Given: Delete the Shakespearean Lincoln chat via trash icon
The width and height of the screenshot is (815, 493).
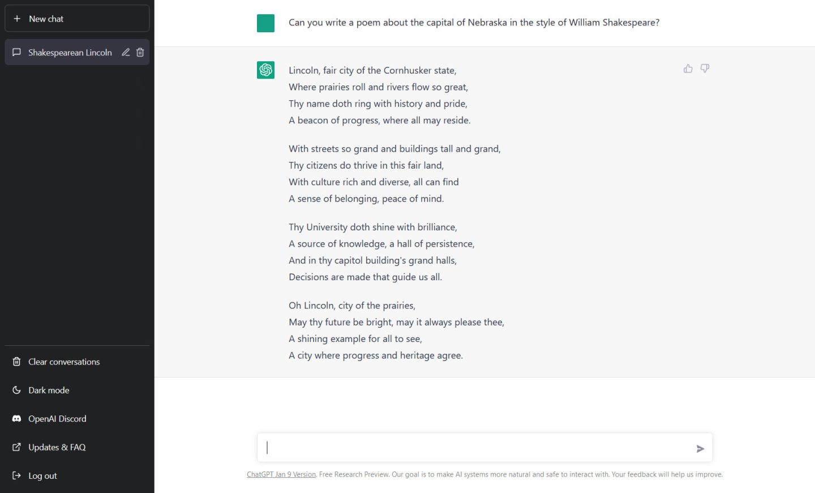Looking at the screenshot, I should [140, 52].
